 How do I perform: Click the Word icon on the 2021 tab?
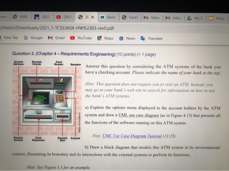coord(37,17)
